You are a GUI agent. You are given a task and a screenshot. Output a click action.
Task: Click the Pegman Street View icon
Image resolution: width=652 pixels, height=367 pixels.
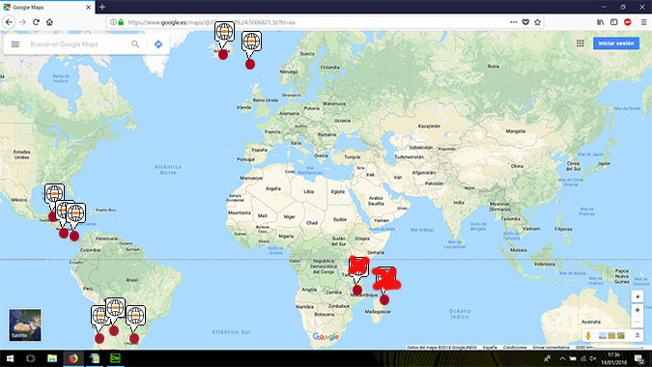point(588,335)
